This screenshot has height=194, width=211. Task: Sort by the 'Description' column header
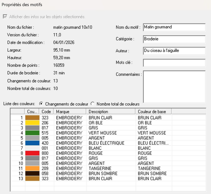pyautogui.click(x=111, y=112)
